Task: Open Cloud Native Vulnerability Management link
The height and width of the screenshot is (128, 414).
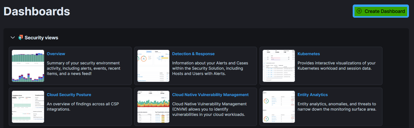Action: click(x=210, y=95)
